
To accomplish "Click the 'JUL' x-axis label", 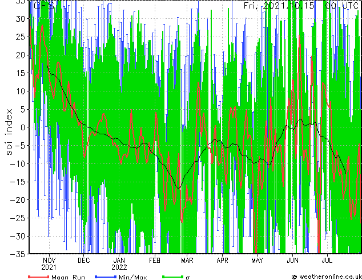I will (x=327, y=261).
